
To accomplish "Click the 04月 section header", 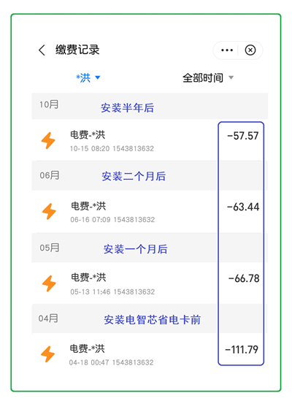I will point(150,319).
